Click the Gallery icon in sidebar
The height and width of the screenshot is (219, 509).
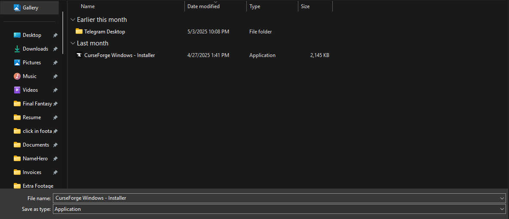(x=17, y=8)
